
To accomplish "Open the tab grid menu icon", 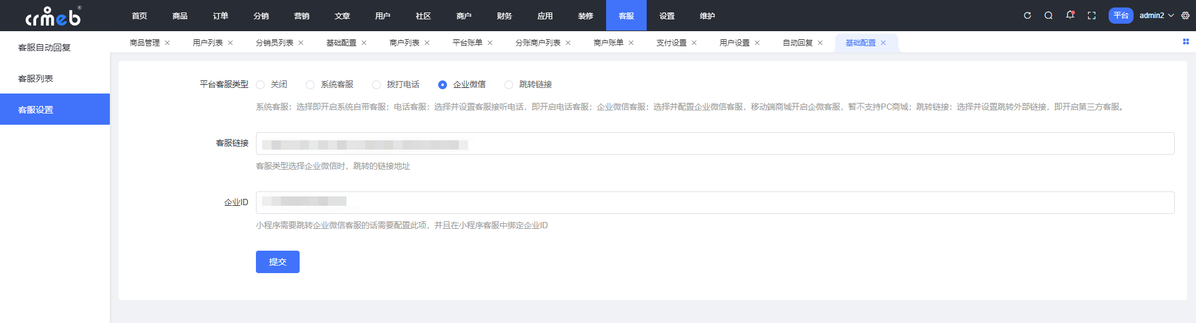I will 1185,42.
